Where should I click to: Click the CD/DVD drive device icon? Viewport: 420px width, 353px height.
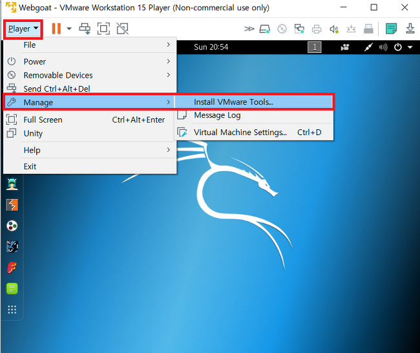click(x=282, y=28)
